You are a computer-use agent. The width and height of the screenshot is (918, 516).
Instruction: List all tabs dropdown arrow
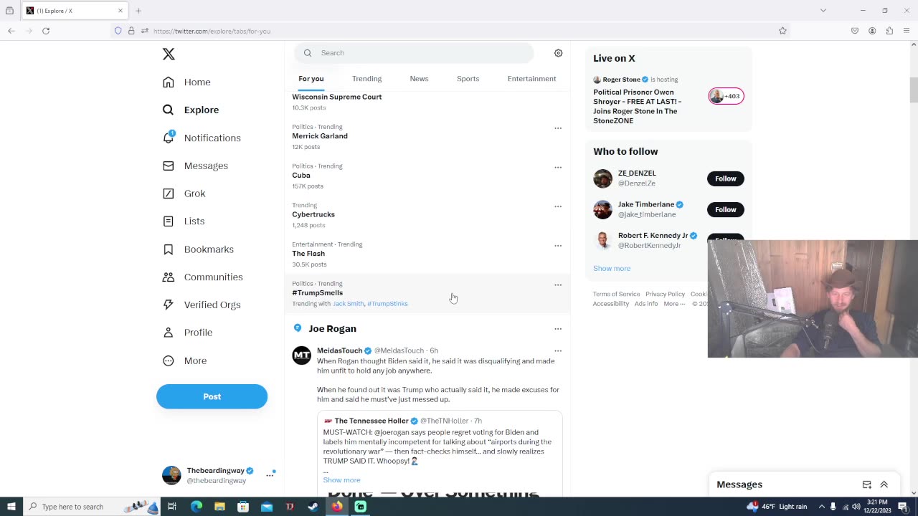[x=823, y=11]
